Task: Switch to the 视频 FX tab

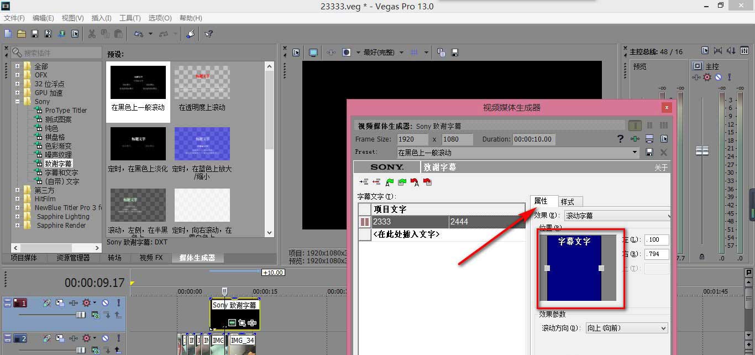Action: pos(151,258)
